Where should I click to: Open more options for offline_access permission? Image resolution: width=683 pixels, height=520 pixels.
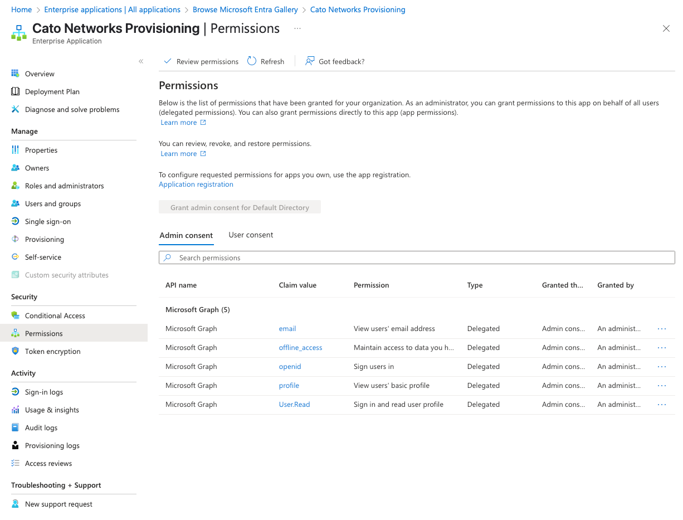click(x=662, y=348)
